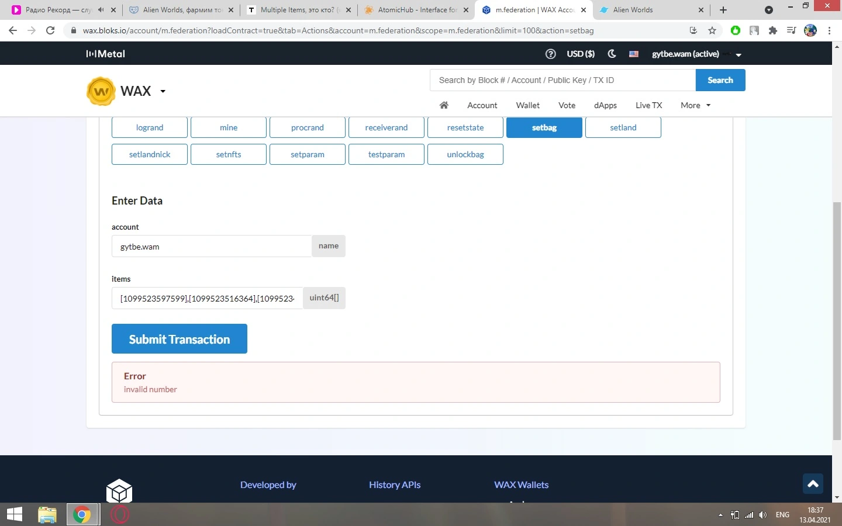Select the setparam action
The width and height of the screenshot is (842, 526).
point(308,154)
